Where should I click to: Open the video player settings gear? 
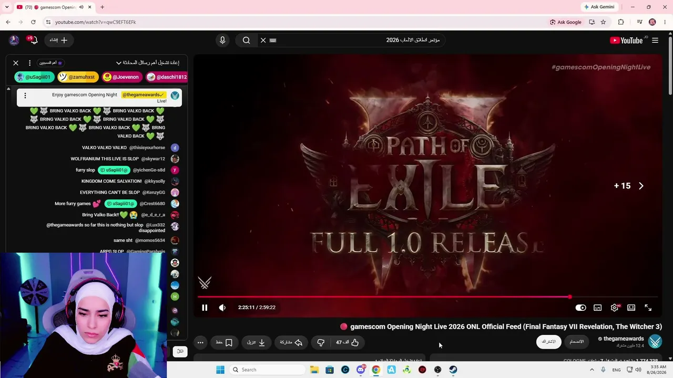tap(615, 308)
